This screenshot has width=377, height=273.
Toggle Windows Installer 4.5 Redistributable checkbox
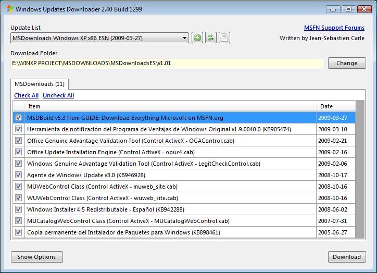(x=19, y=209)
